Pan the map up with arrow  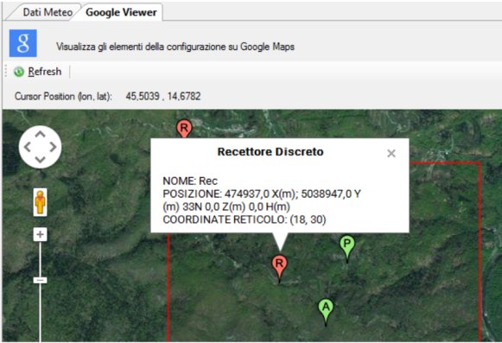[x=40, y=134]
